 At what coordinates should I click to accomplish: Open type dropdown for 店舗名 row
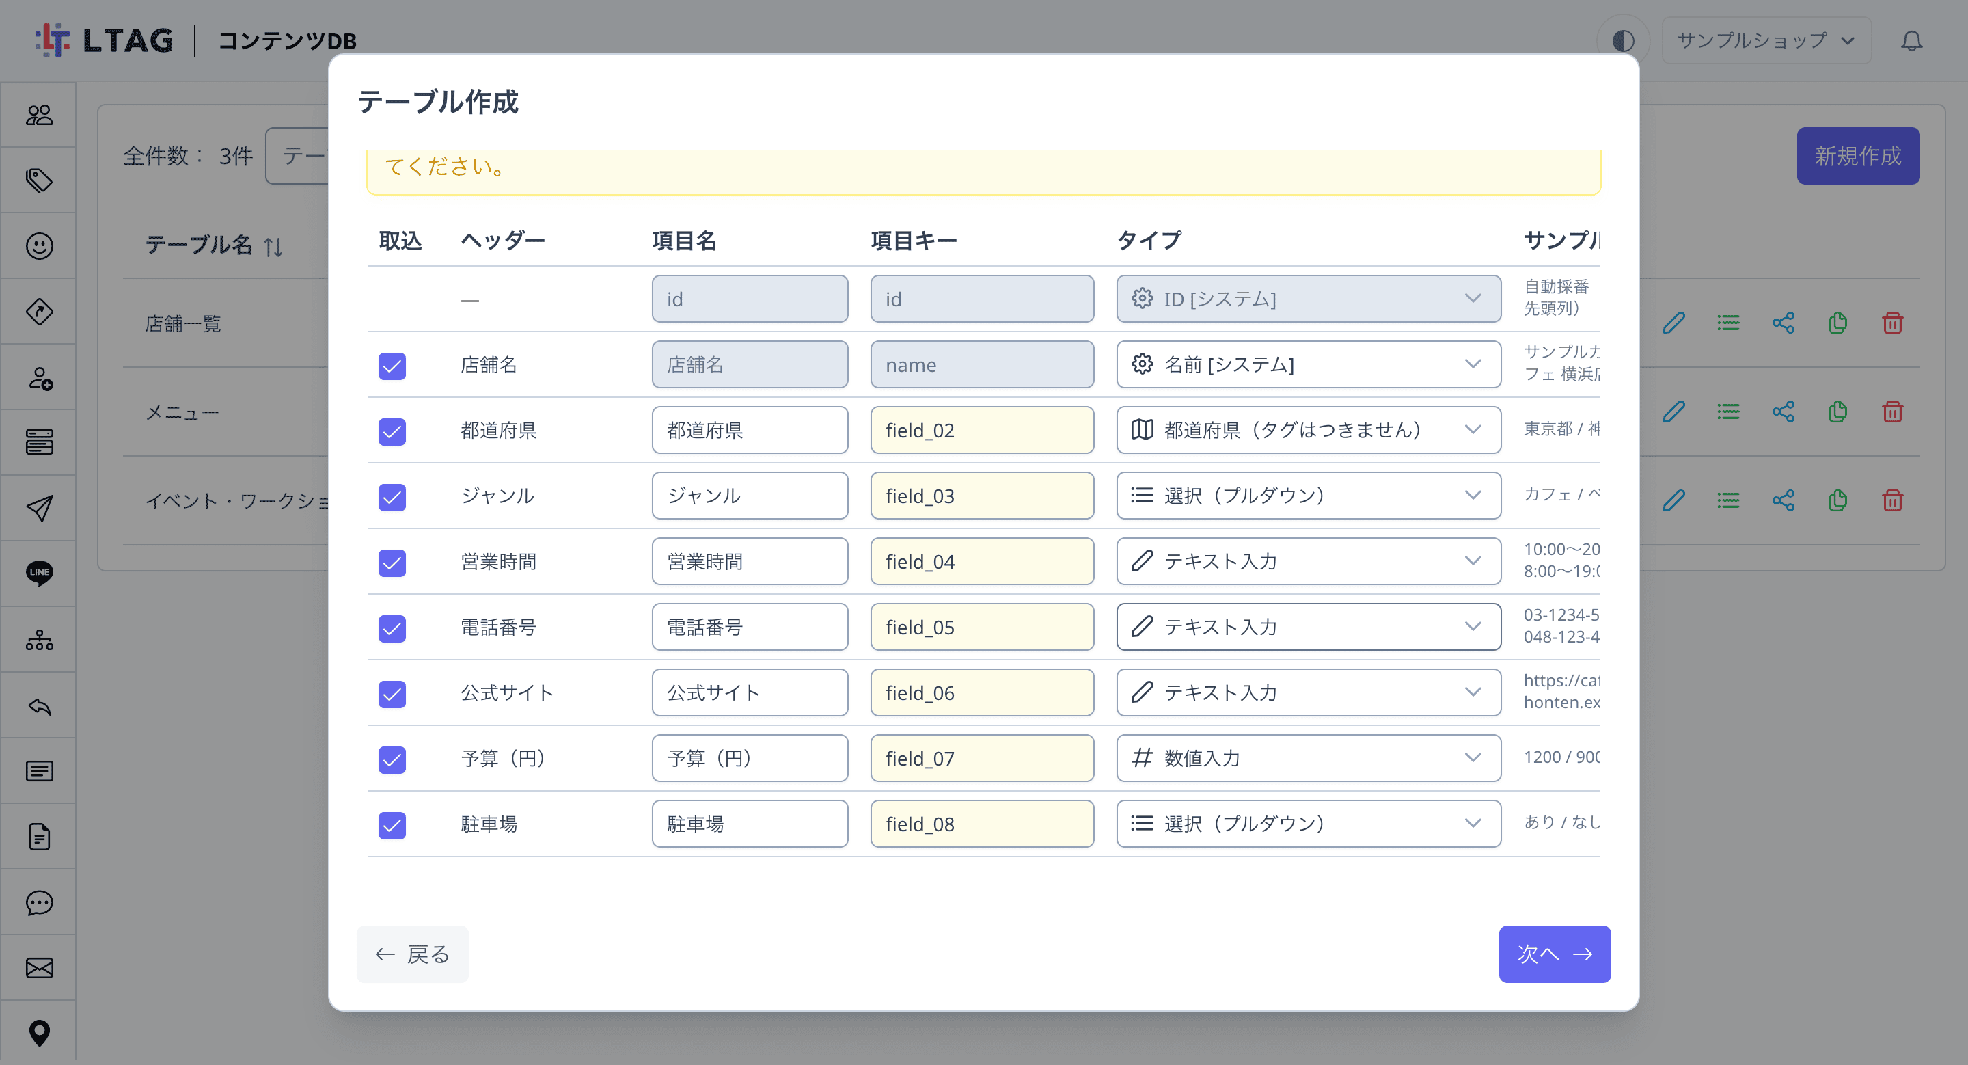(1308, 364)
